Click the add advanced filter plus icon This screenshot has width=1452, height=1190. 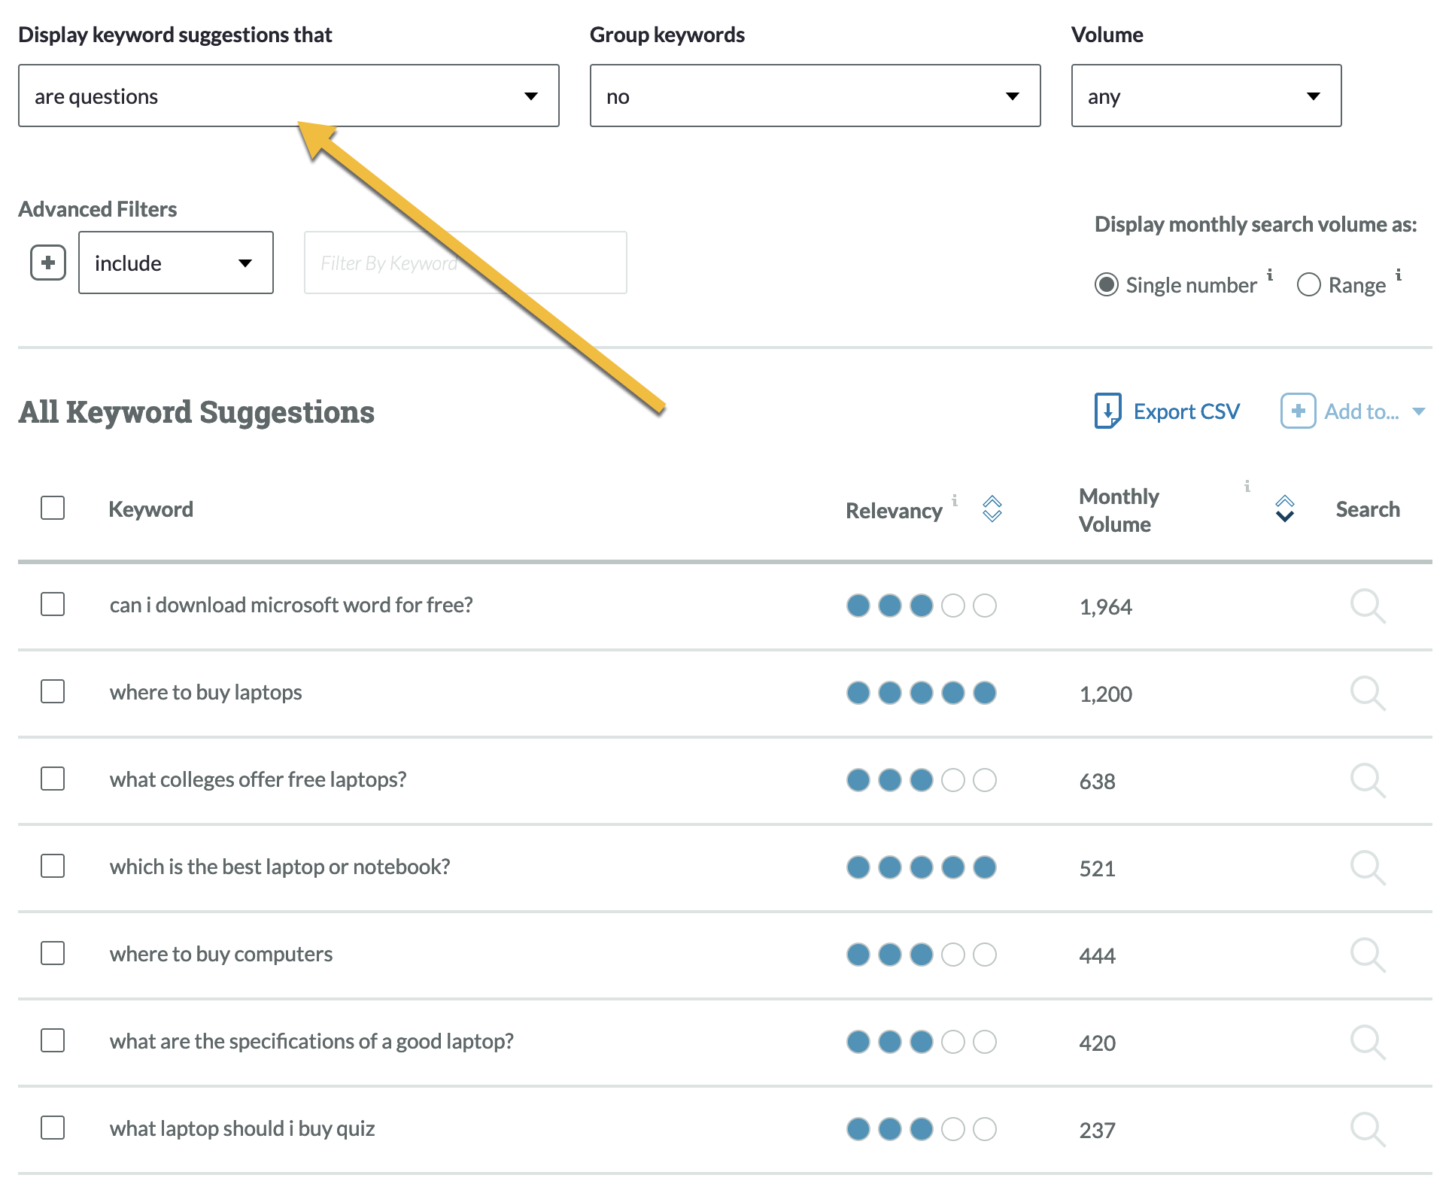coord(48,263)
